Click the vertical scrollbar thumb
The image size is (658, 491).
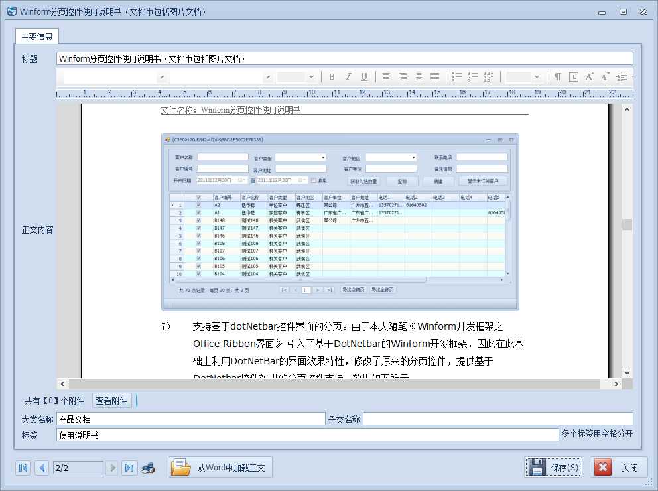627,224
